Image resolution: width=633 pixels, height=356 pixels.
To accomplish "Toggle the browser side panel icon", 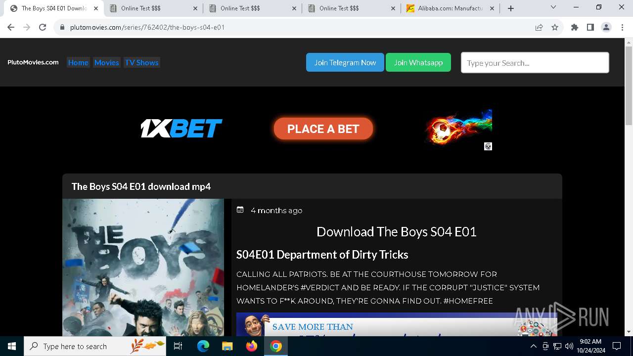I will click(x=590, y=27).
